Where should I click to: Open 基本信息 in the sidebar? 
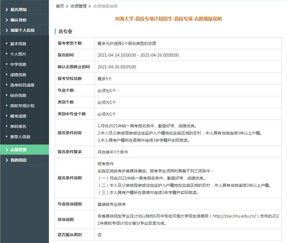click(x=18, y=44)
